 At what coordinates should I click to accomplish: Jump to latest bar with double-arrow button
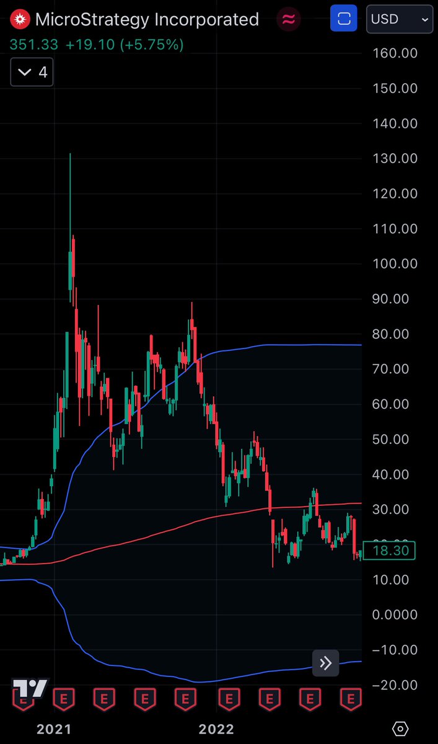326,664
